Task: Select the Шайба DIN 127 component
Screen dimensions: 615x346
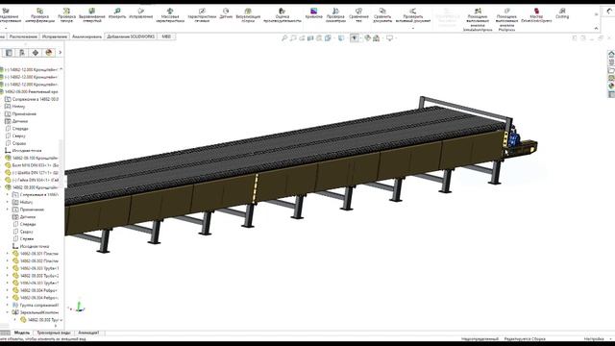Action: click(x=32, y=173)
